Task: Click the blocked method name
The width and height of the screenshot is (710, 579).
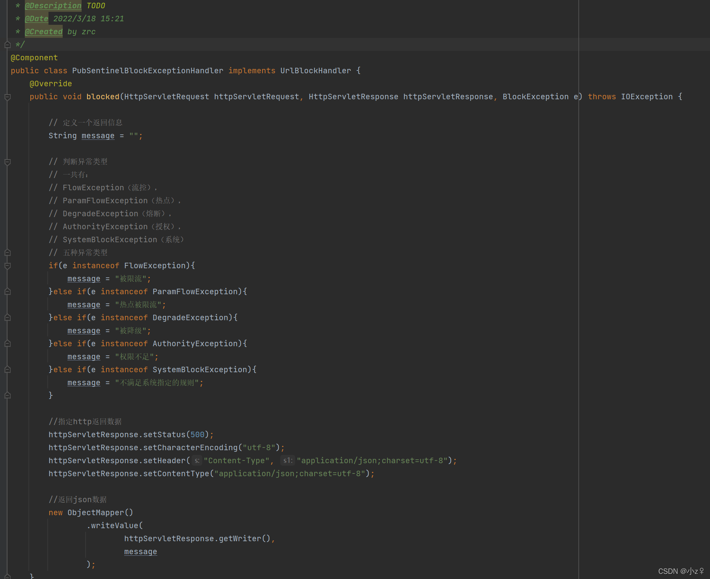Action: coord(103,97)
